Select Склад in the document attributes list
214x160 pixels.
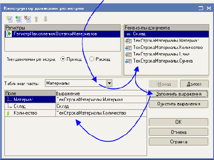[x=166, y=34]
